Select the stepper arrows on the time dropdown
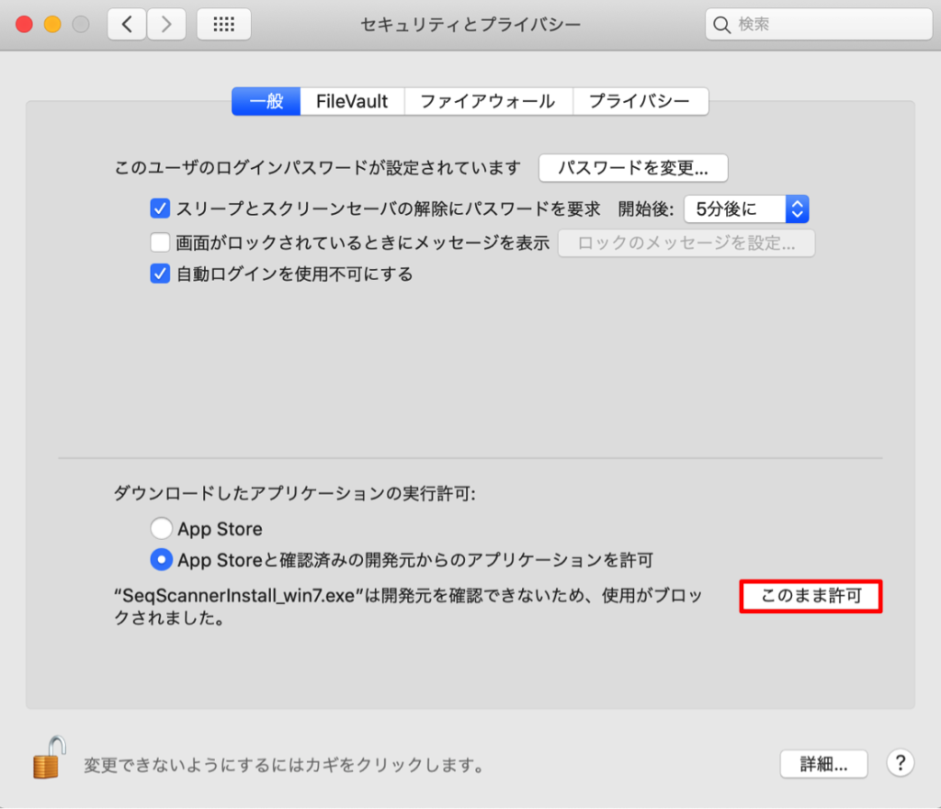Image resolution: width=941 pixels, height=809 pixels. 796,208
